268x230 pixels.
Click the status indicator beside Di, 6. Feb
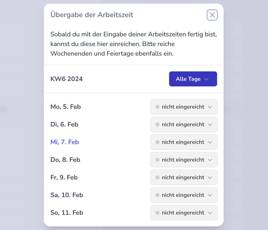pyautogui.click(x=157, y=124)
